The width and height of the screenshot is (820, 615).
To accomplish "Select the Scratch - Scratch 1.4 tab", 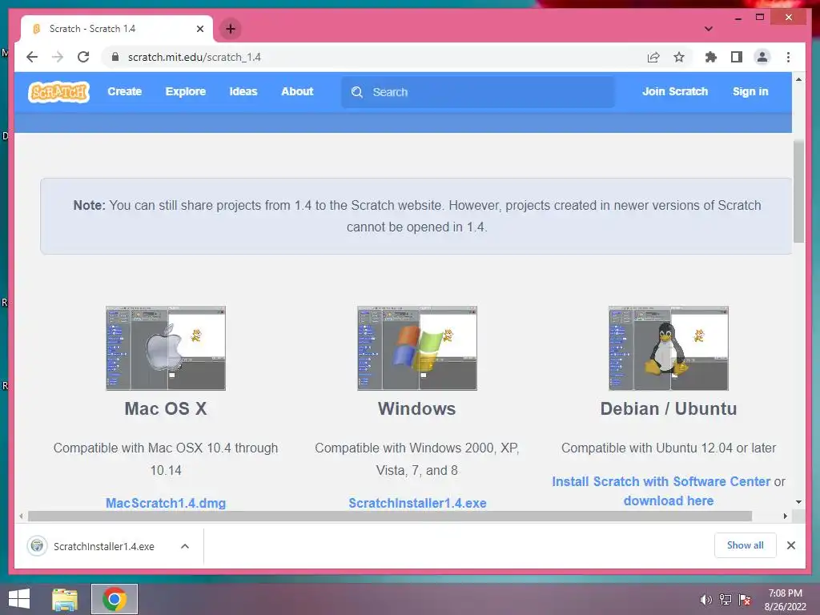I will (117, 29).
